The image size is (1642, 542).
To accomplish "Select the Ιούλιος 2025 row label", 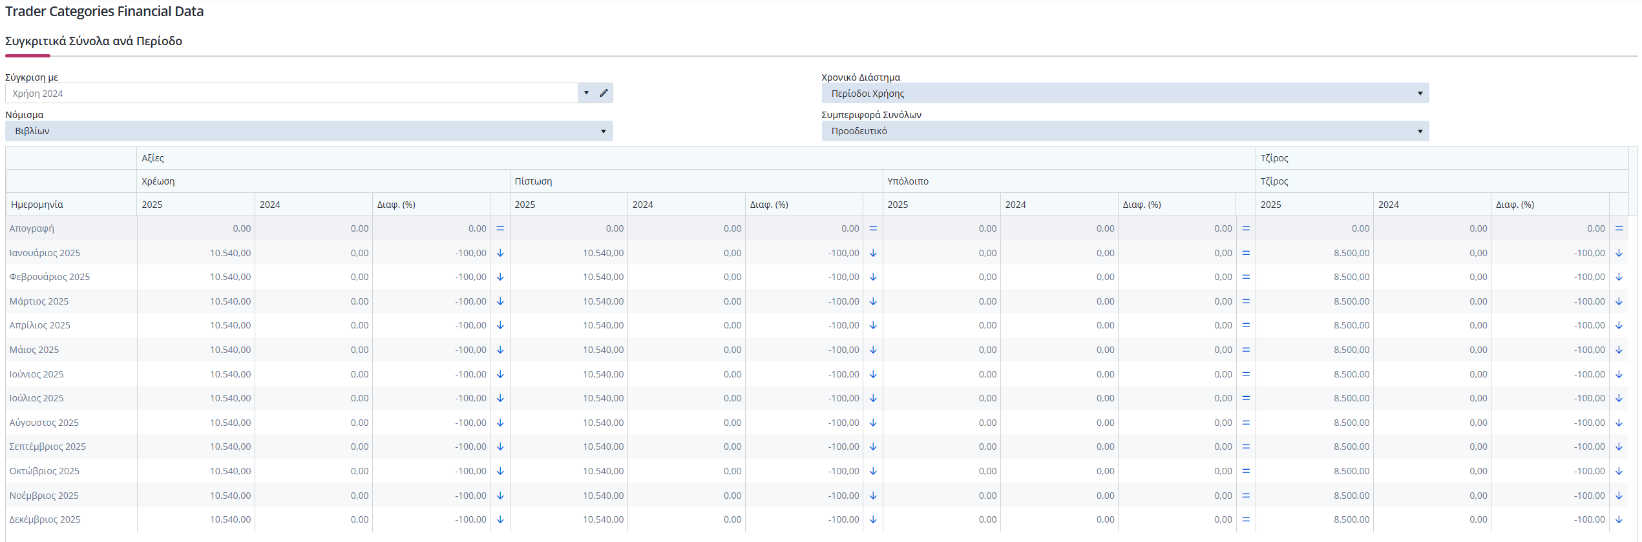I will [36, 398].
